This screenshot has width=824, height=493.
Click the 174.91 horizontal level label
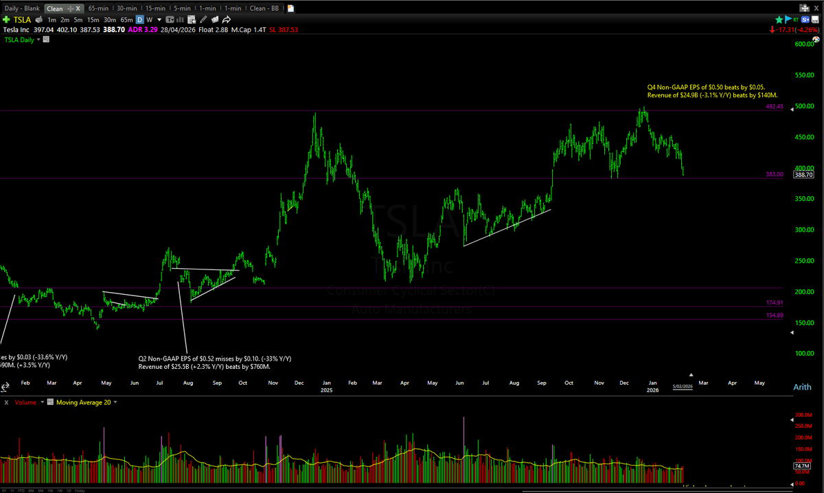[x=775, y=302]
